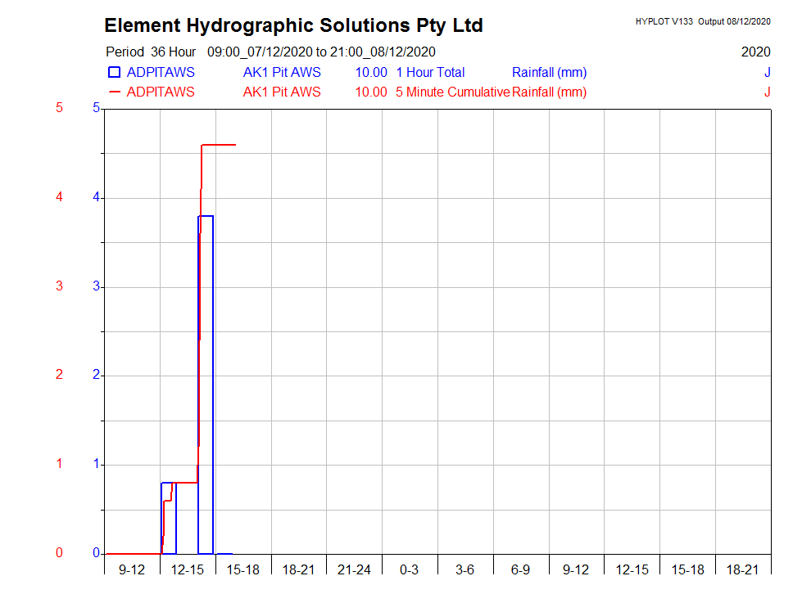Click the HYPLOT V133 output stamp

point(702,21)
